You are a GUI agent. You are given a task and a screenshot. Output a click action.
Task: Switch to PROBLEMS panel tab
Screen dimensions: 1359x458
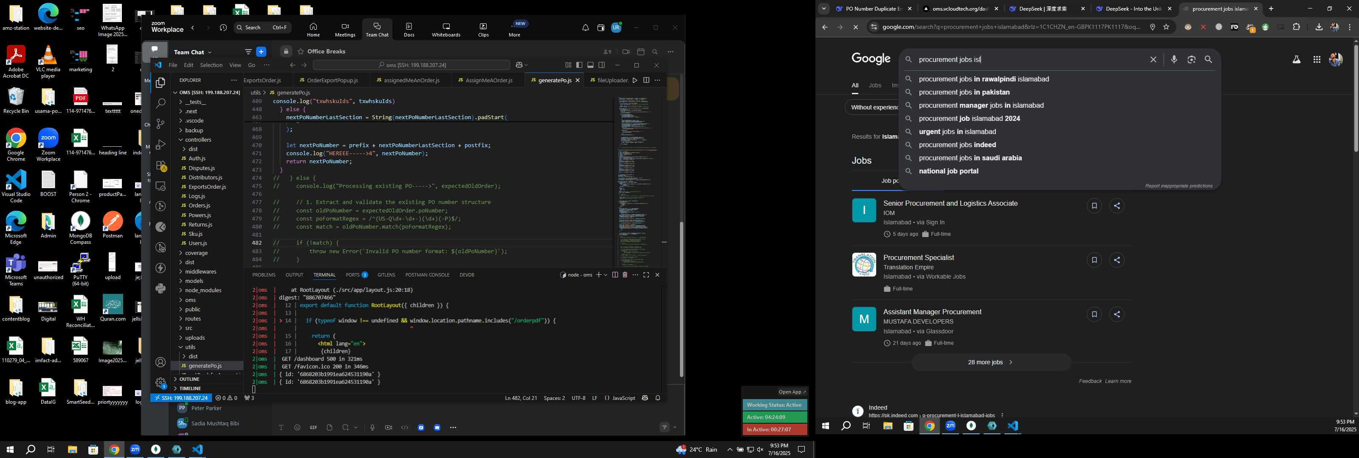pyautogui.click(x=264, y=275)
